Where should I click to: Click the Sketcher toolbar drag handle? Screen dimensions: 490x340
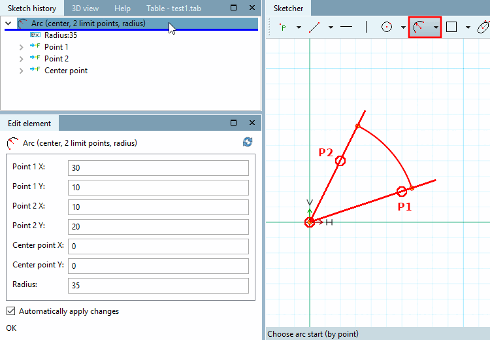269,27
